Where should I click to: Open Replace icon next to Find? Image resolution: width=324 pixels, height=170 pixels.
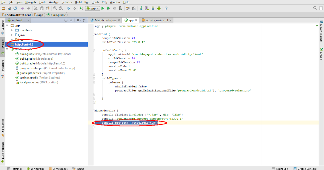click(x=61, y=8)
